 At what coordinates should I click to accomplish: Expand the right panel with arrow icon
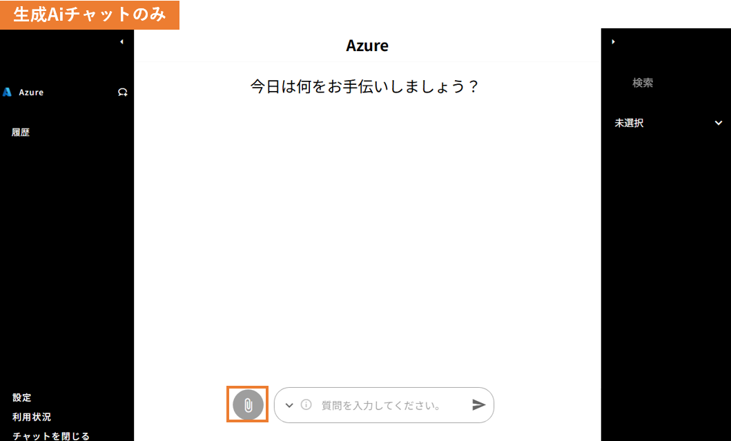[613, 42]
